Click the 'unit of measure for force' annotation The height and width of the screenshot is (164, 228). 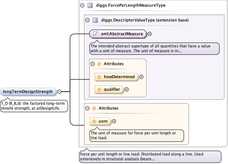[x=137, y=135]
